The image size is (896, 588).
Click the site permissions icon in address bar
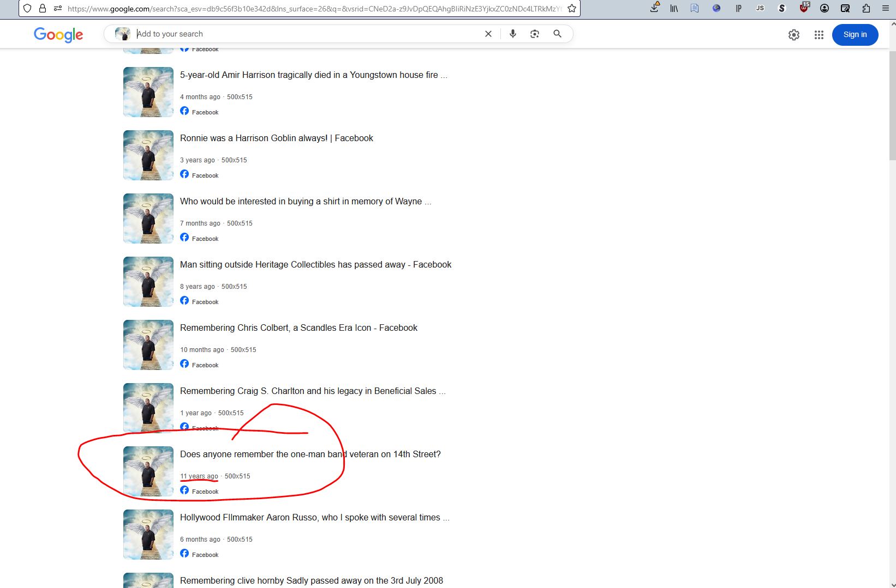point(58,8)
